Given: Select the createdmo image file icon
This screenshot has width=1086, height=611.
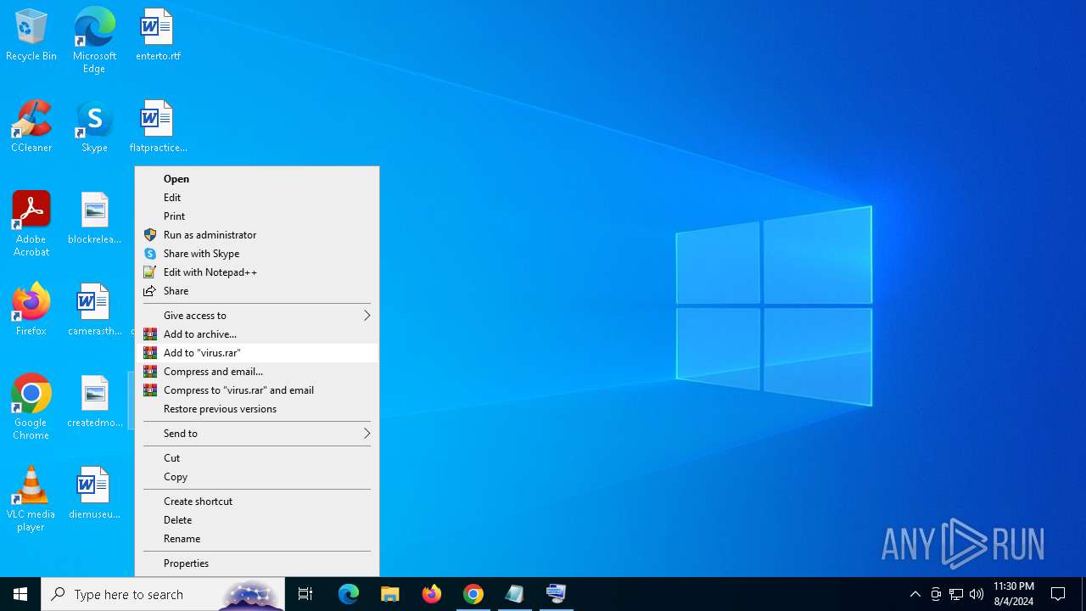Looking at the screenshot, I should coord(94,402).
